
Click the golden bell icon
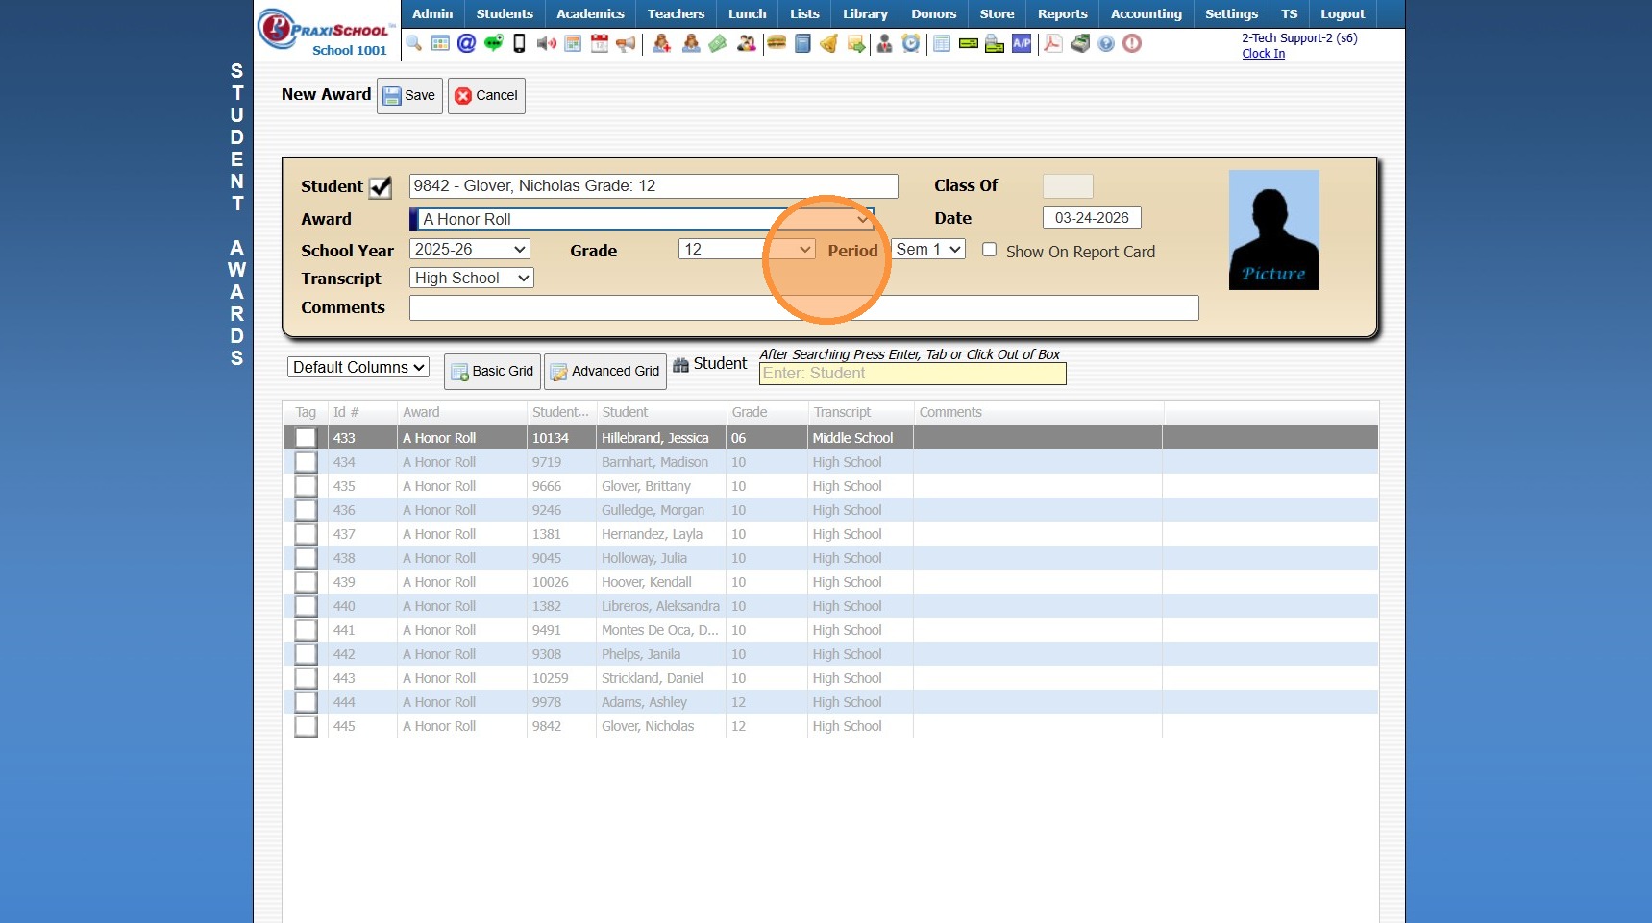[828, 43]
